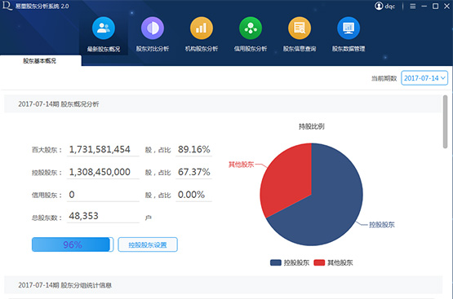Viewport: 453px width, 299px height.
Task: Select the percentage 67.37%
Action: tap(194, 172)
